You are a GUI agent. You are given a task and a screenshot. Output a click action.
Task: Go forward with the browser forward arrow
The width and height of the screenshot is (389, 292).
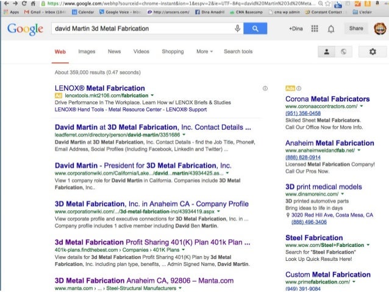coord(15,3)
